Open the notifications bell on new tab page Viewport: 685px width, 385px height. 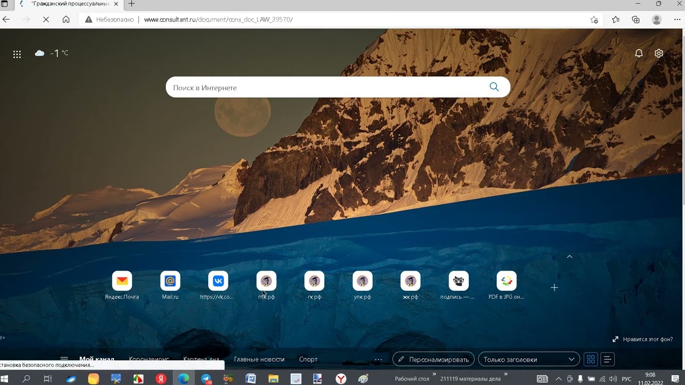(638, 53)
